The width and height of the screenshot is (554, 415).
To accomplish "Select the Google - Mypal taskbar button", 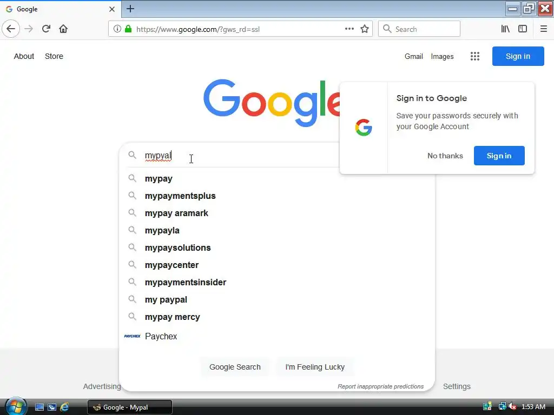I will pos(130,407).
